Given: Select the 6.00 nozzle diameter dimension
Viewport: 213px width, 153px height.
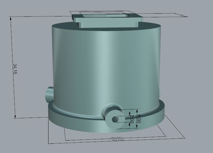Looking at the screenshot, I should point(139,118).
